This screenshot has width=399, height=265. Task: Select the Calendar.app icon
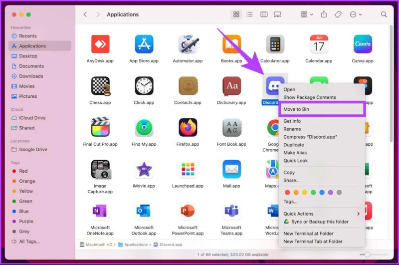pyautogui.click(x=319, y=44)
